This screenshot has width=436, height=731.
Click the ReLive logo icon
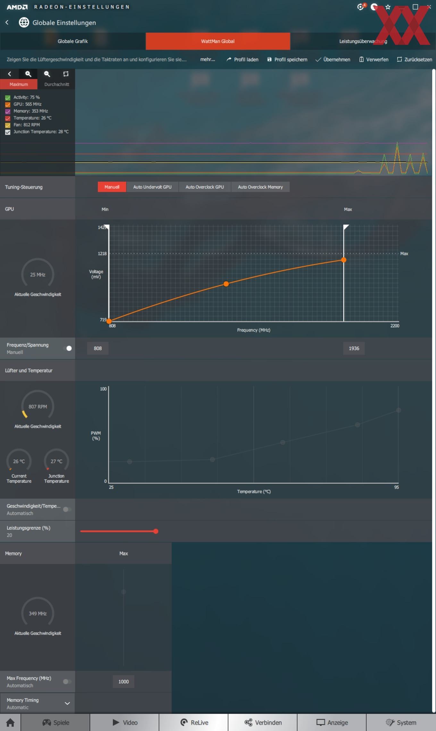point(184,722)
